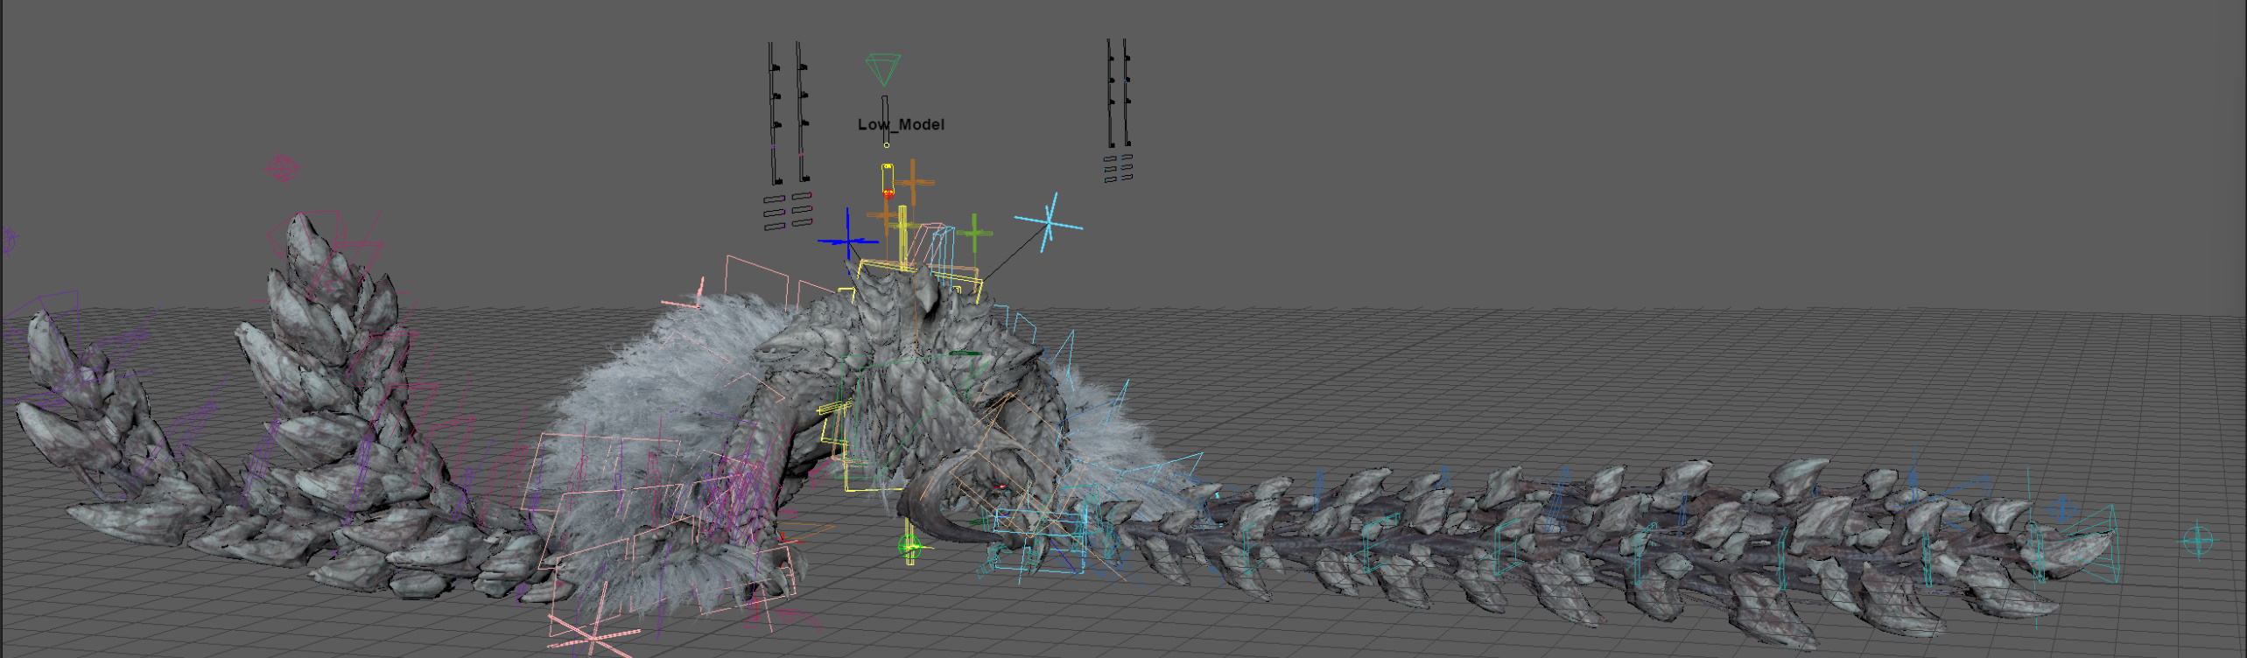Toggle the red knob in yellow switch
This screenshot has height=658, width=2247.
[x=888, y=192]
